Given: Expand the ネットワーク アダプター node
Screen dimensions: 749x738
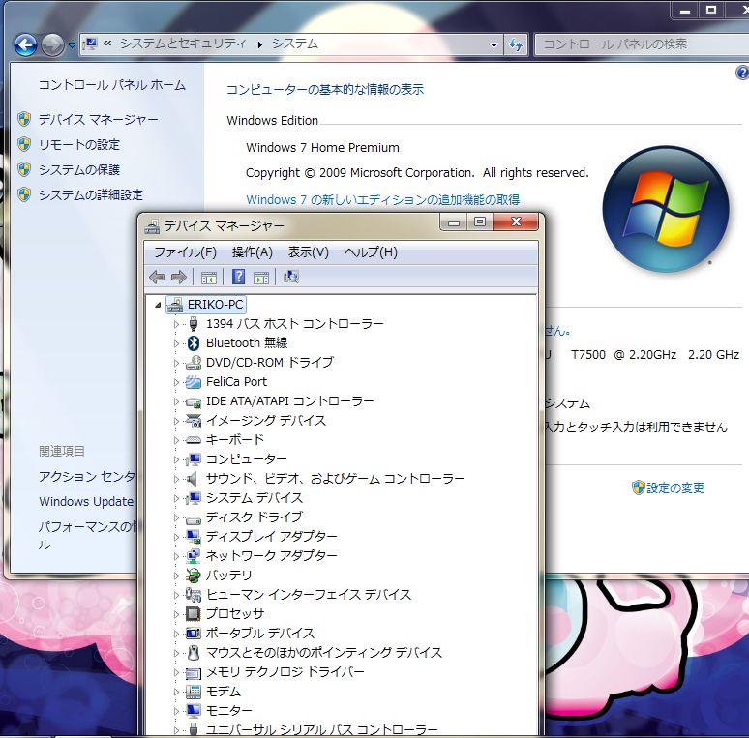Looking at the screenshot, I should (x=177, y=556).
